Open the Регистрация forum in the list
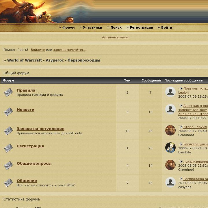 pyautogui.click(x=30, y=146)
